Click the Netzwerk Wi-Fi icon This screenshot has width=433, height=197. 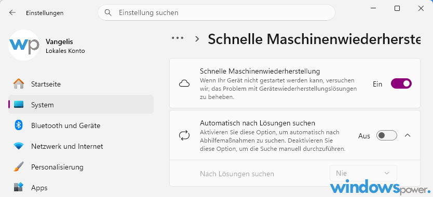pos(19,146)
